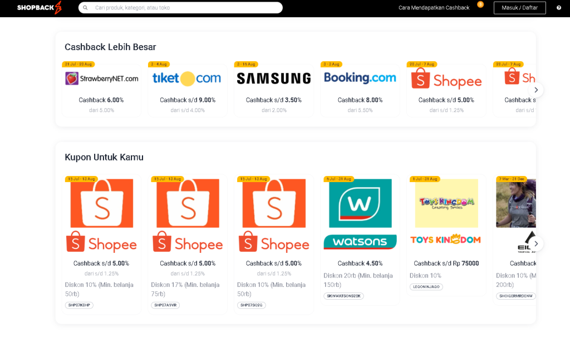The image size is (570, 342).
Task: Select the Samsung logo card
Action: (273, 79)
